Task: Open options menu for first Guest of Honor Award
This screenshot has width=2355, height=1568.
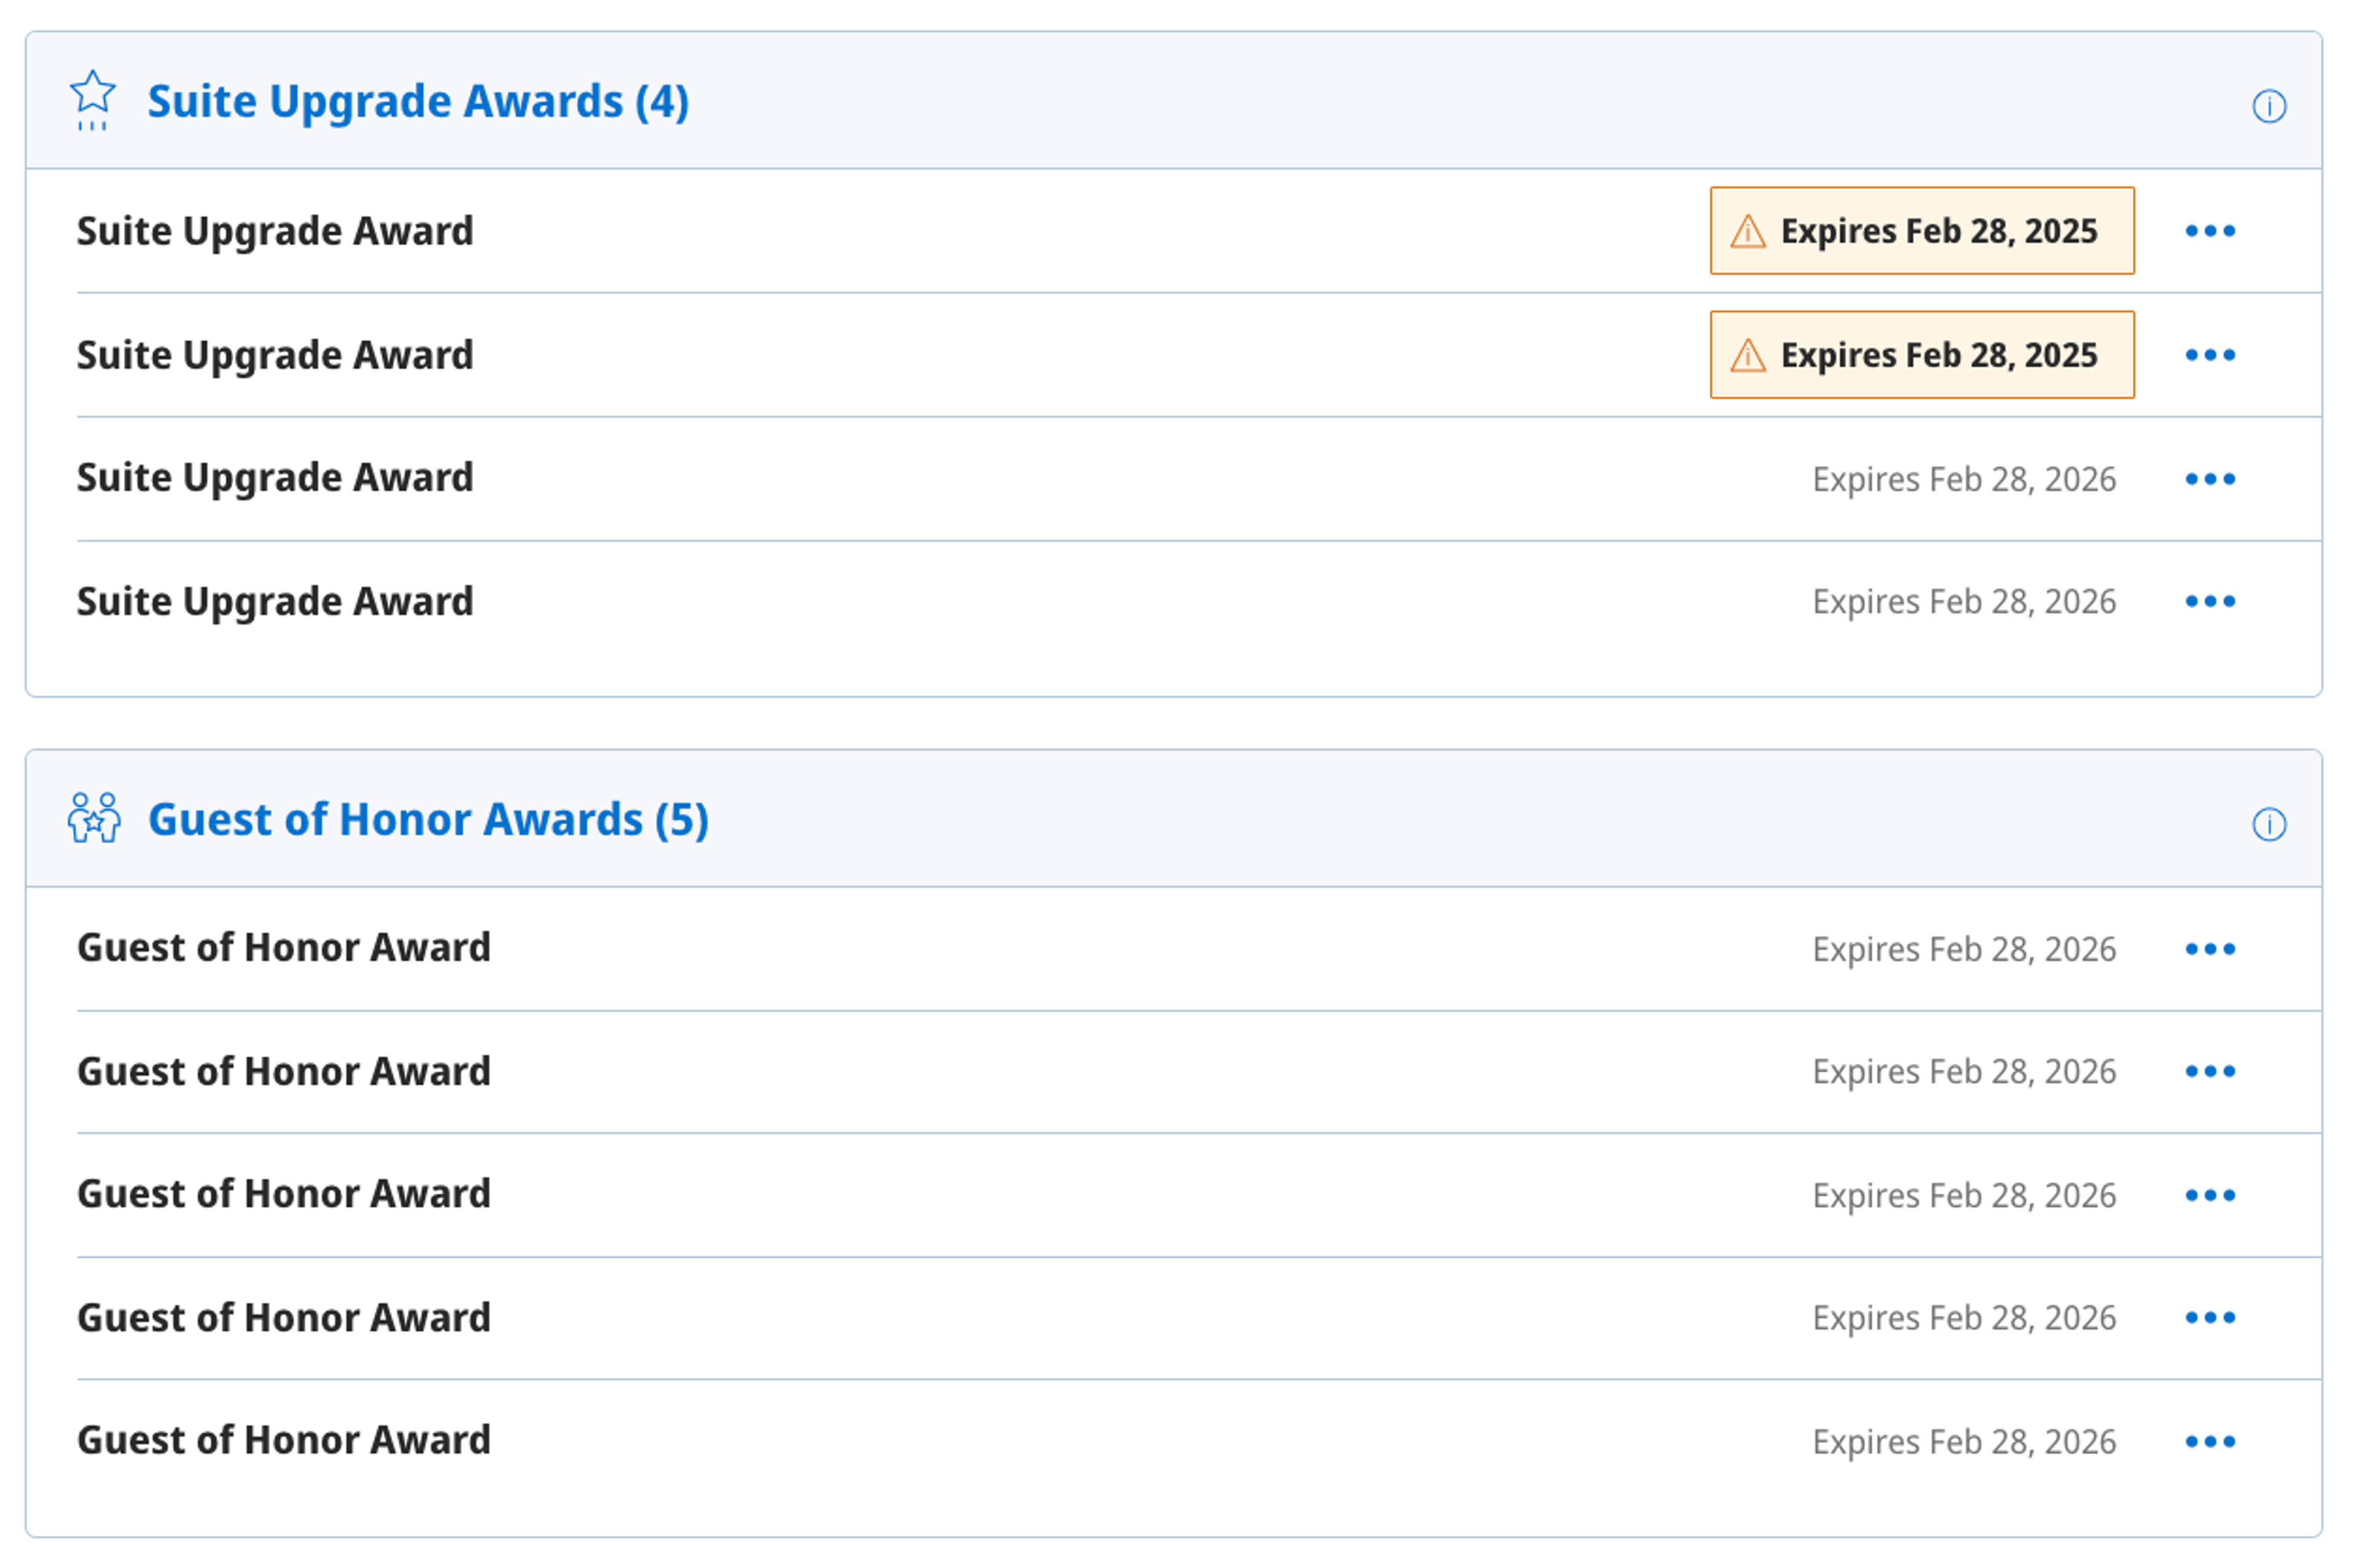Action: click(2209, 949)
